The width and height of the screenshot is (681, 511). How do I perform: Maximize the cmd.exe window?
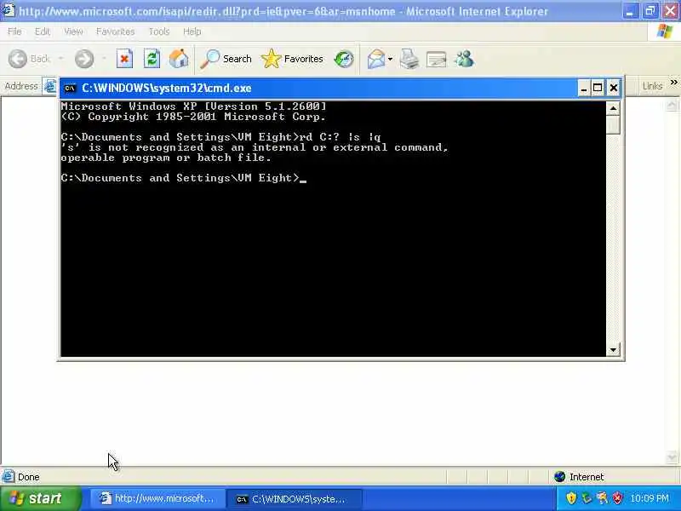(598, 89)
